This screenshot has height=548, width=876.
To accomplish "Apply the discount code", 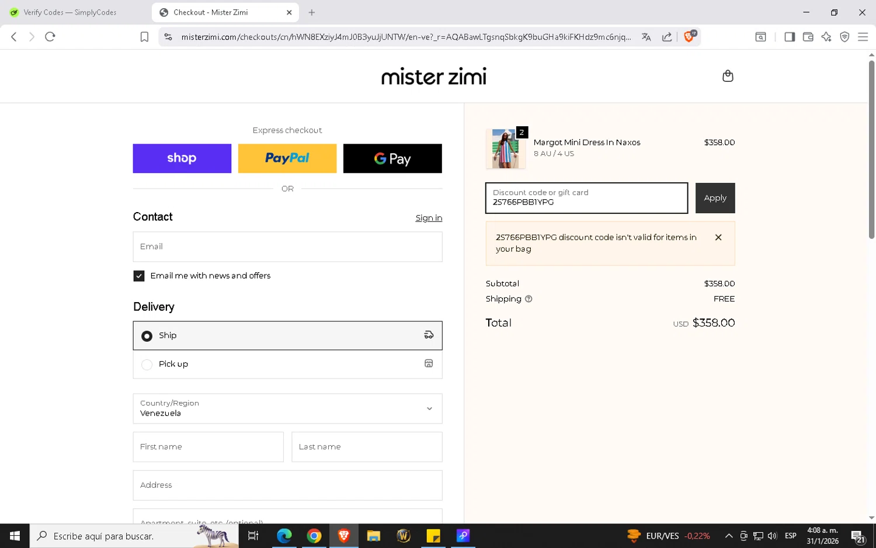I will pyautogui.click(x=715, y=198).
